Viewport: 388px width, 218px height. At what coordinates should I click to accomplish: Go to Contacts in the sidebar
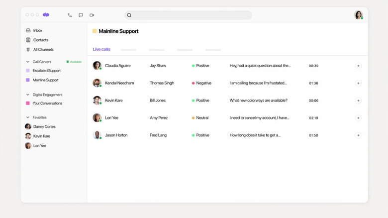click(x=37, y=40)
